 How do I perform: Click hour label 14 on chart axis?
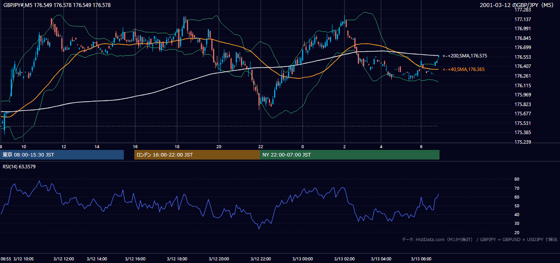(x=97, y=146)
